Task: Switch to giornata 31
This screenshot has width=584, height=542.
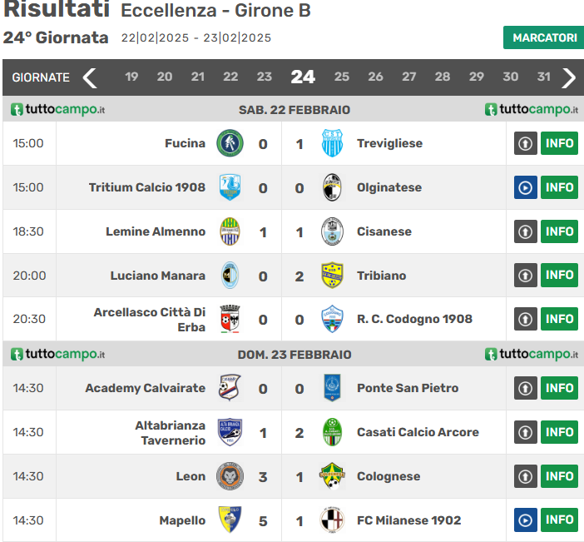Action: coord(543,77)
